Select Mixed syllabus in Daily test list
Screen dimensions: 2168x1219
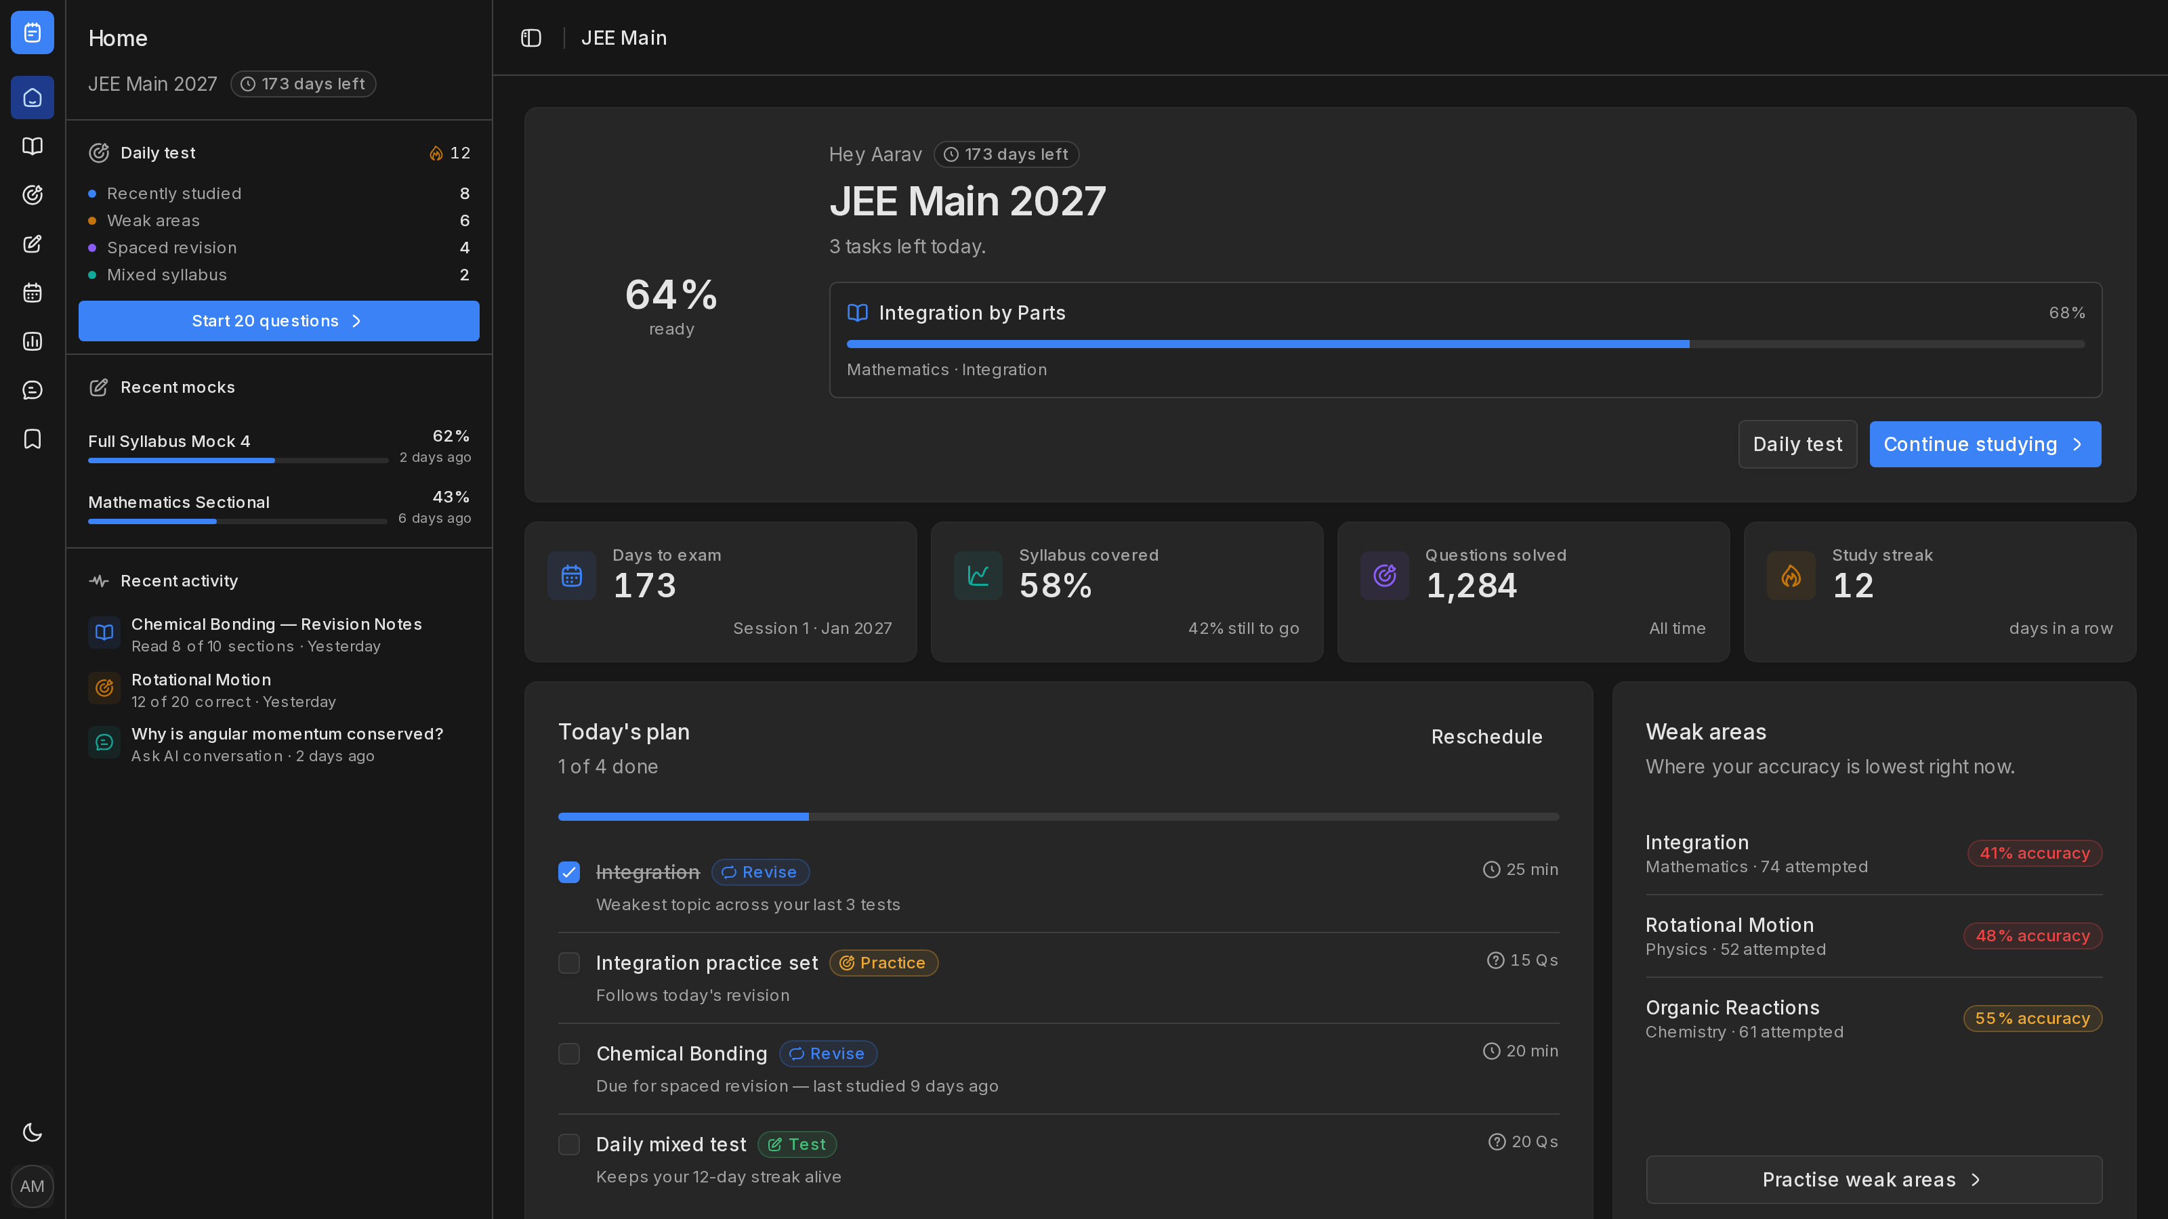[x=278, y=275]
